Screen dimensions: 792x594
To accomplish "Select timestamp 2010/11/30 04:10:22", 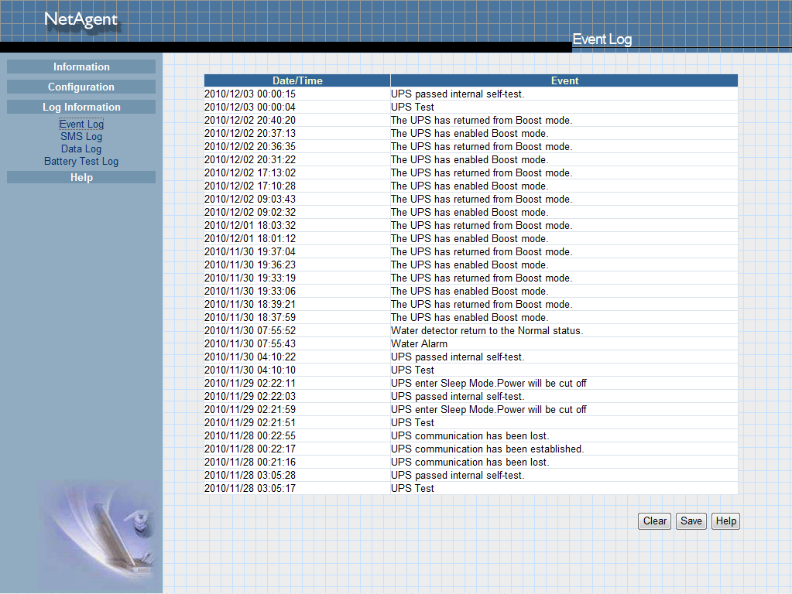I will (250, 357).
